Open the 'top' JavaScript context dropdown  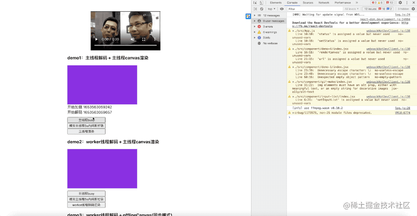[x=271, y=9]
